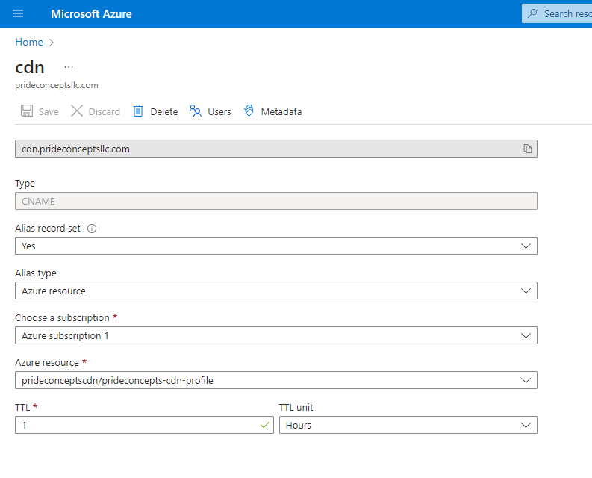Click the CNAME type field
592x478 pixels.
(x=276, y=201)
